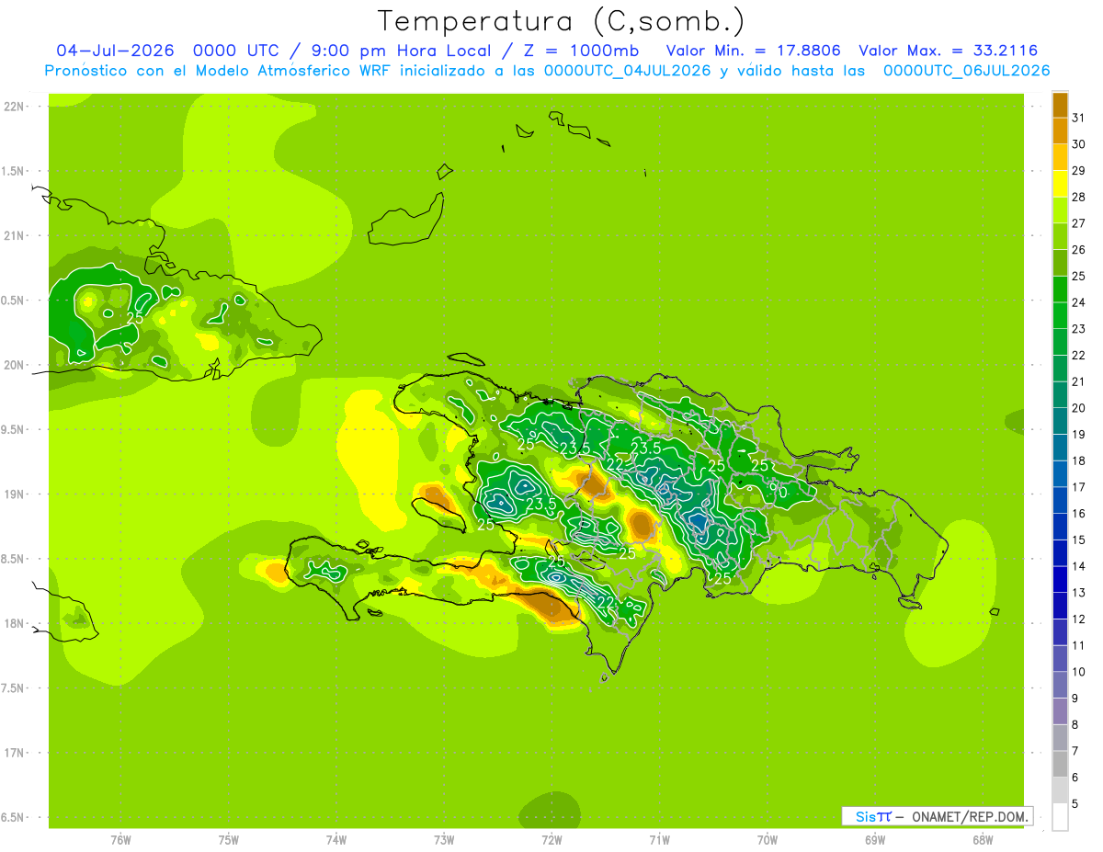The height and width of the screenshot is (852, 1103).
Task: Click the "68W" longitude label
Action: pyautogui.click(x=983, y=840)
